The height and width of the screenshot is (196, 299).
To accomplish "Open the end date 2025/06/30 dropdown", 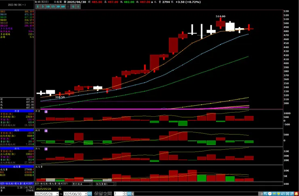I will point(86,194).
